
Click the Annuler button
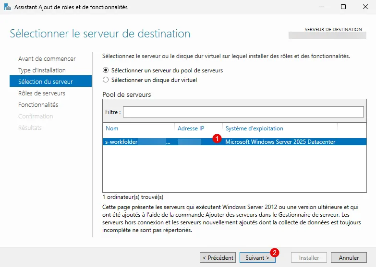(349, 257)
